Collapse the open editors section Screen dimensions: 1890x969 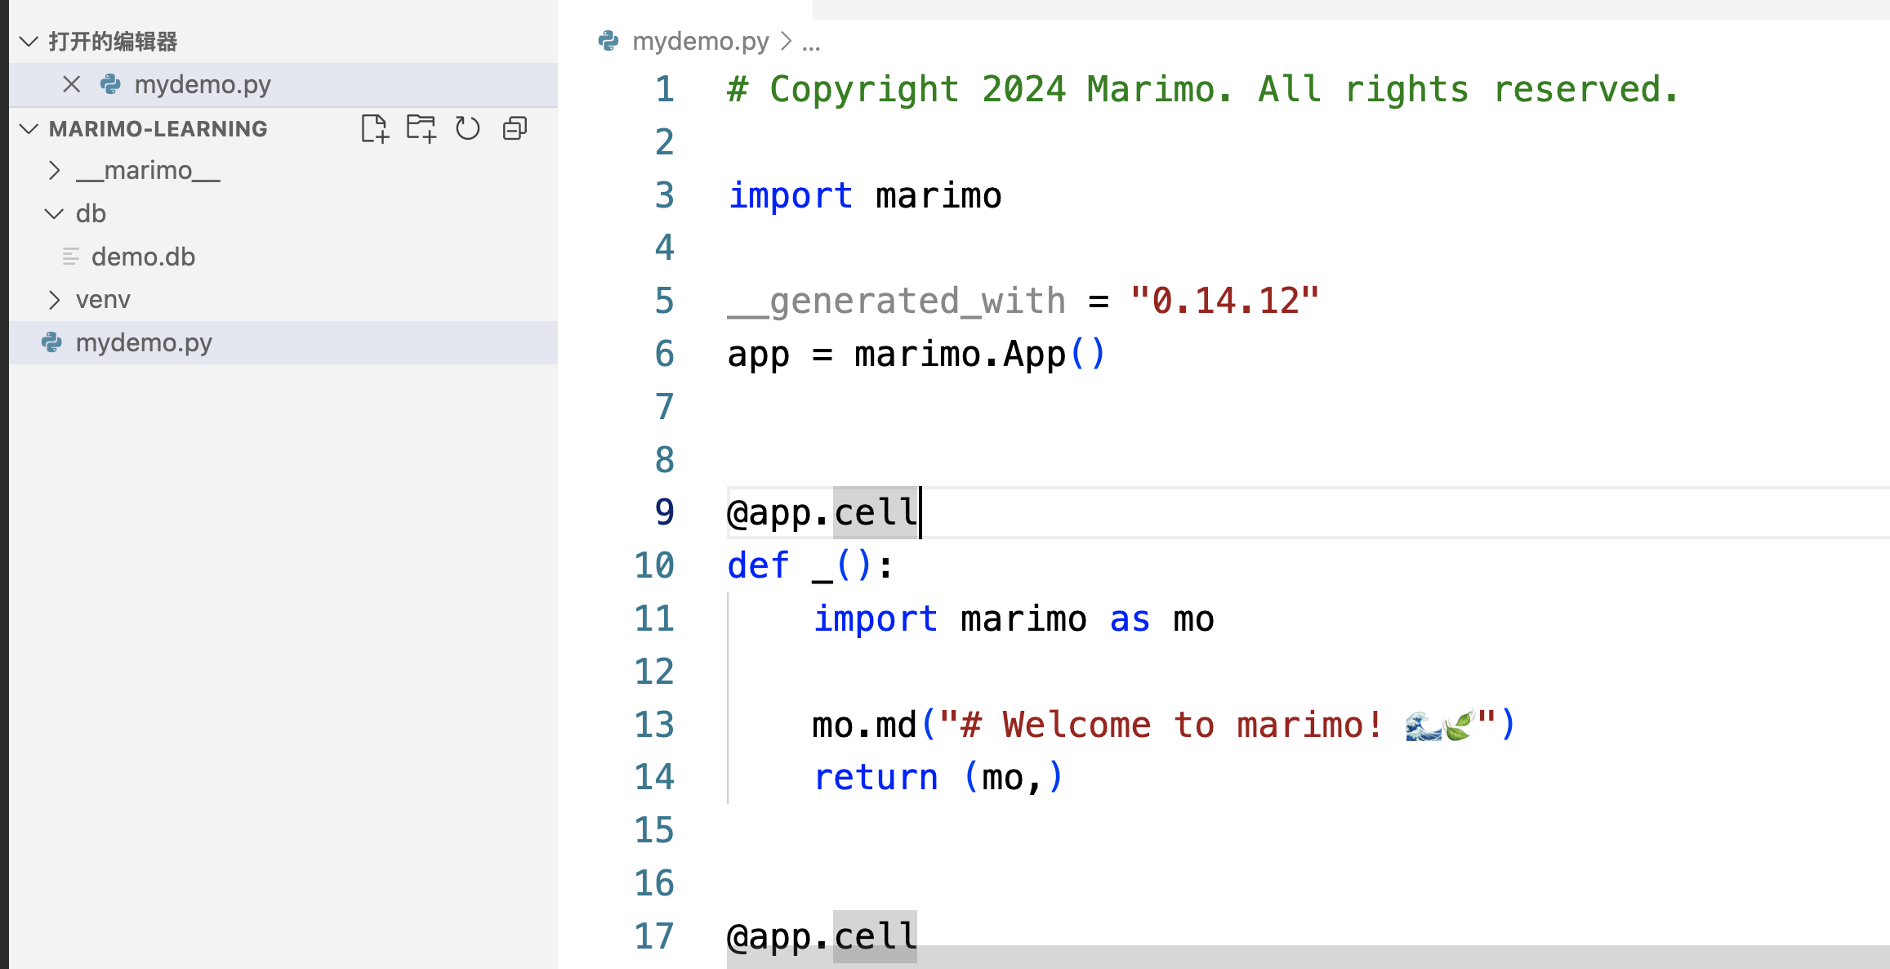(29, 42)
